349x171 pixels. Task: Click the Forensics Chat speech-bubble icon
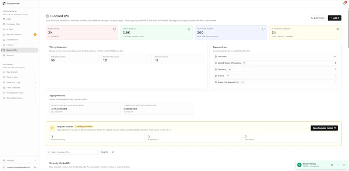click(x=4, y=24)
